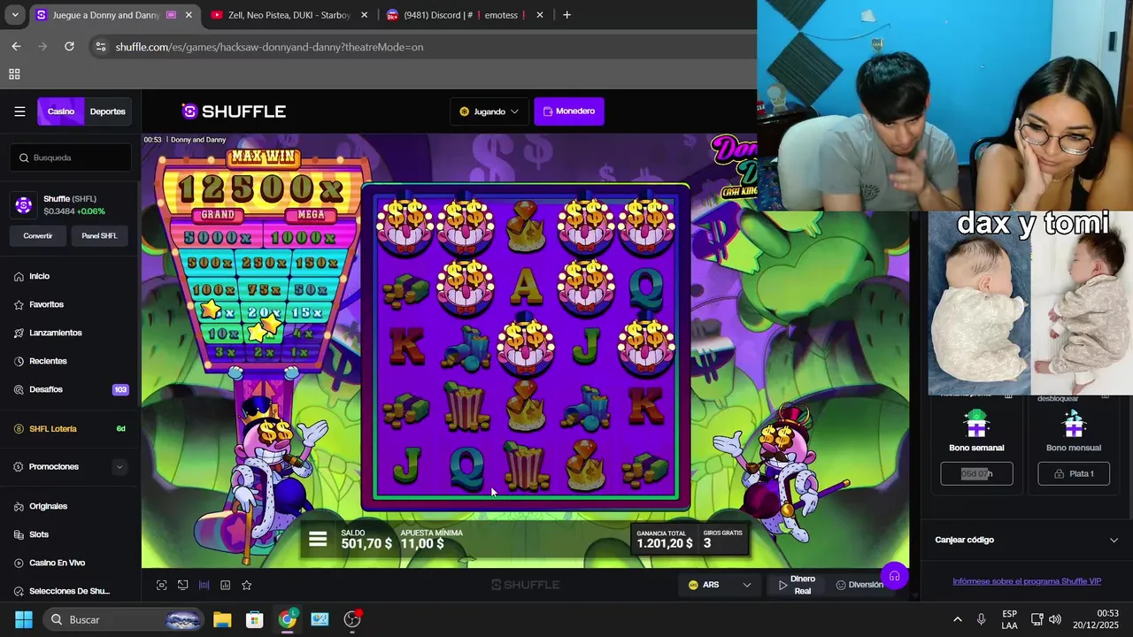Click the Windows Start button
1133x637 pixels.
point(24,619)
